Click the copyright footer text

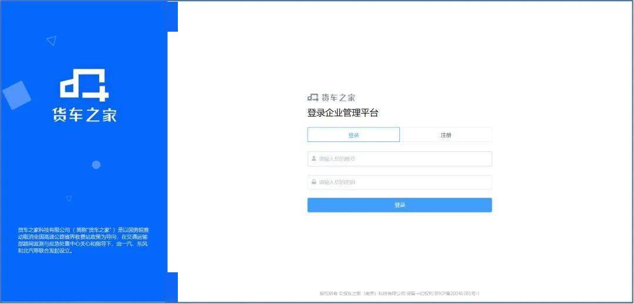pyautogui.click(x=400, y=293)
